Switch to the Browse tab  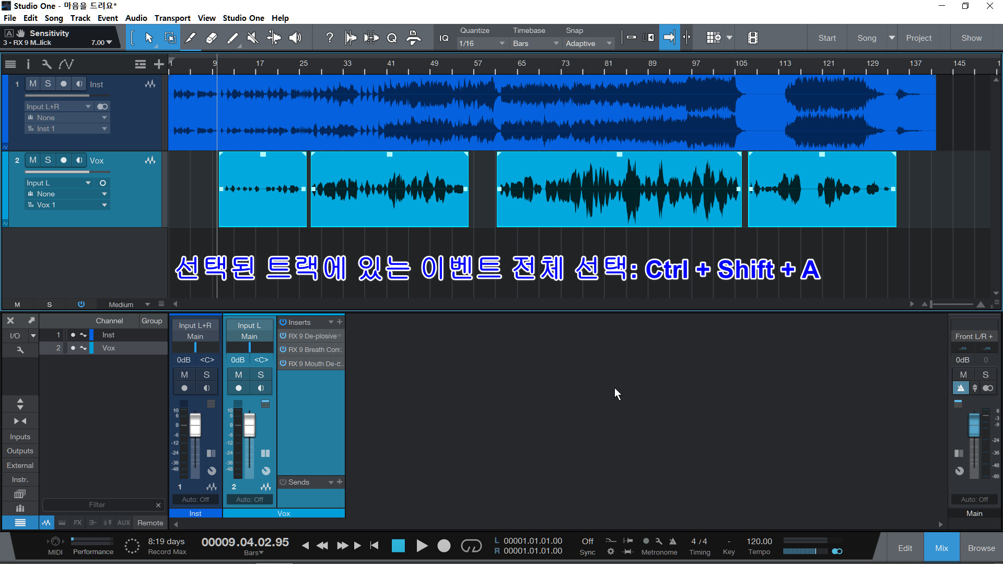[981, 548]
